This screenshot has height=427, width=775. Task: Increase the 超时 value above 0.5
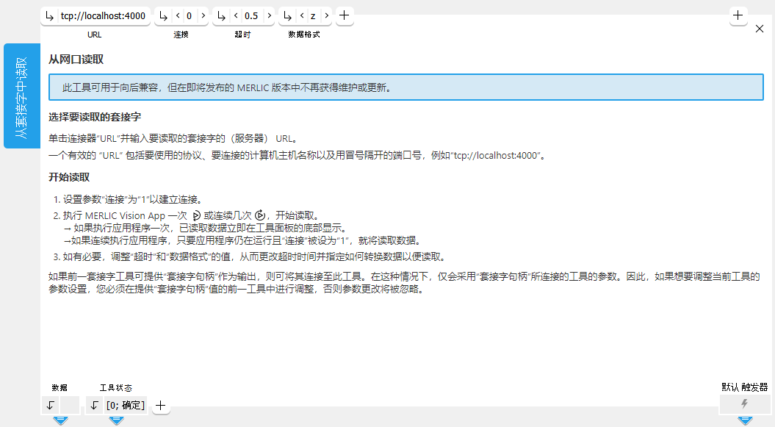269,15
